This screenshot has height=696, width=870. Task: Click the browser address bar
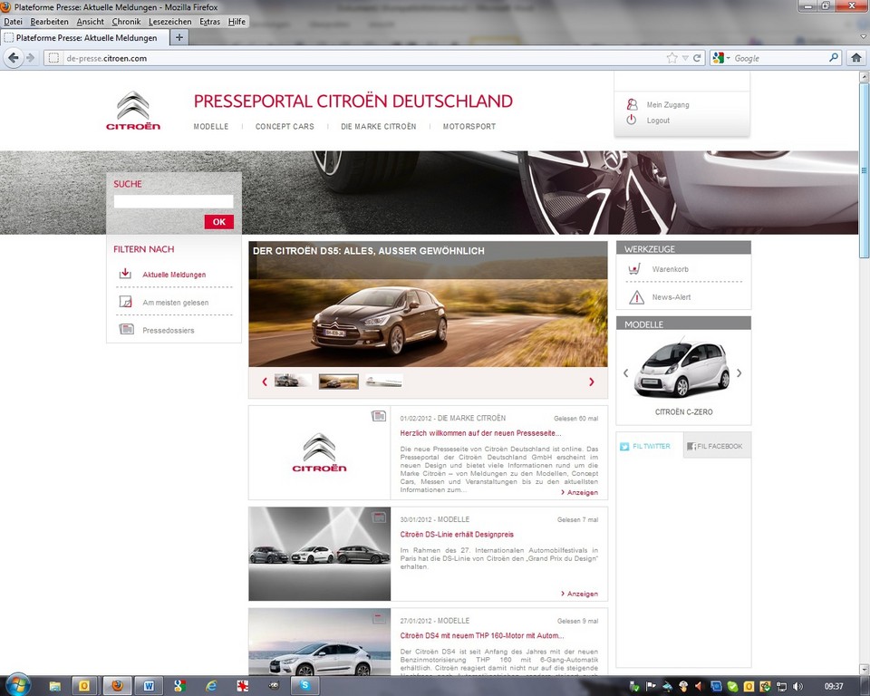pos(355,58)
